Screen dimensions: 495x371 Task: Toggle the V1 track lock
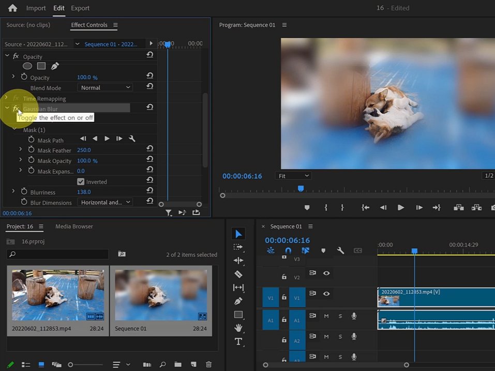click(x=284, y=297)
